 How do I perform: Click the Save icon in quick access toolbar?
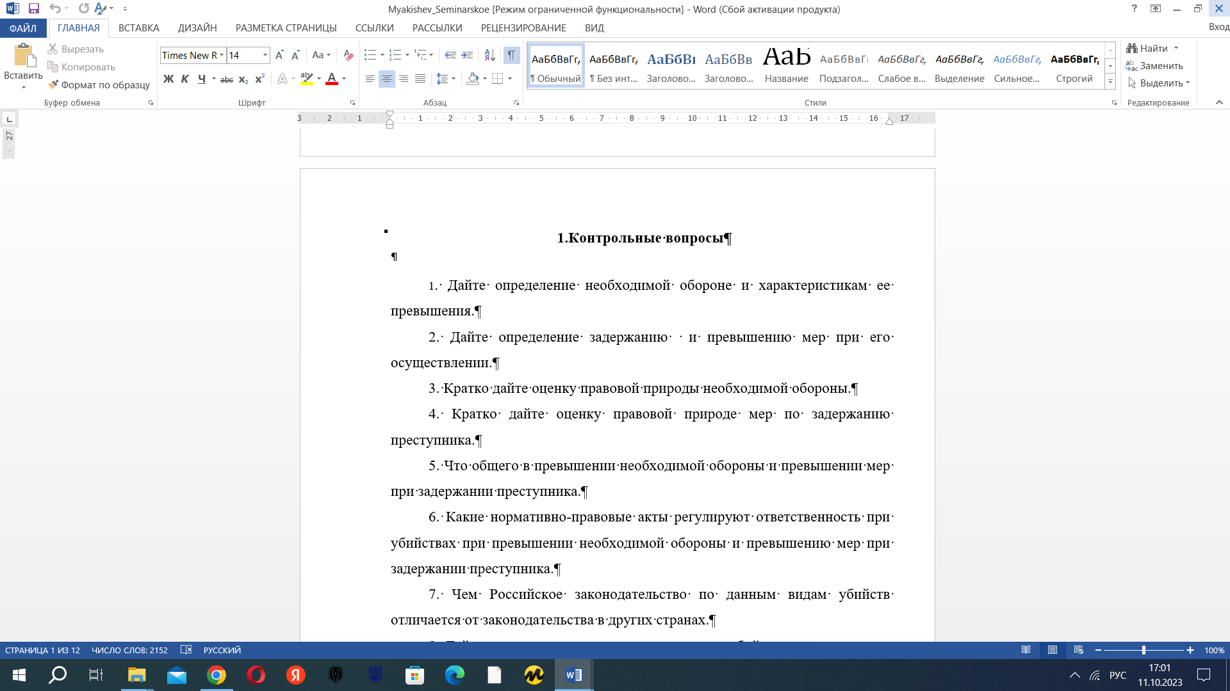(34, 9)
